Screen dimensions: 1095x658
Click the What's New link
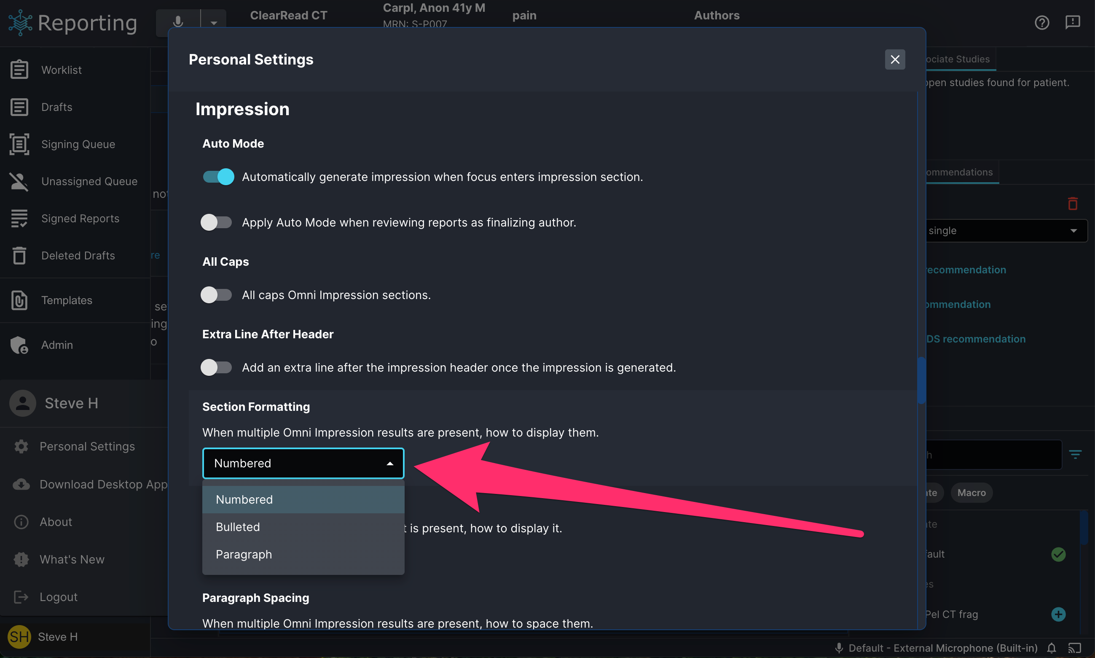pyautogui.click(x=72, y=560)
